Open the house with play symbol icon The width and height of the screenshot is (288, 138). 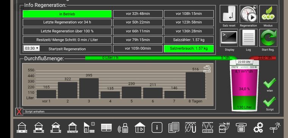pyautogui.click(x=140, y=127)
